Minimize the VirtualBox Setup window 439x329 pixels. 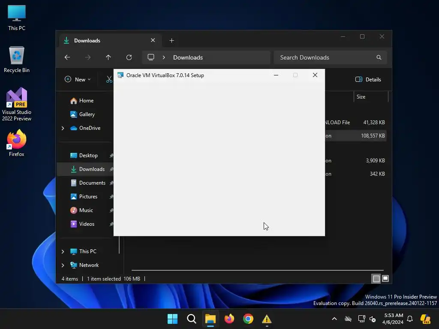click(276, 75)
